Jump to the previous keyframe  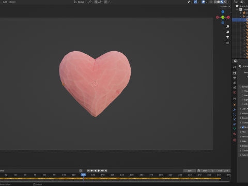click(x=92, y=171)
